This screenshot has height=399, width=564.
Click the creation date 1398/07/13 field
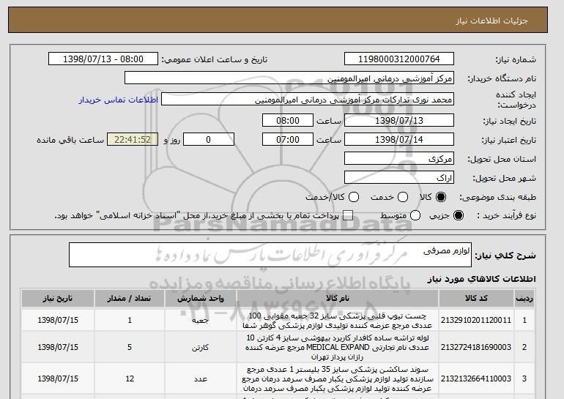(x=399, y=120)
